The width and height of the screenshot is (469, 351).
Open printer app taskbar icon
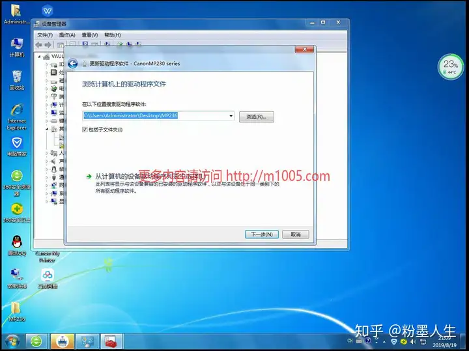[62, 341]
